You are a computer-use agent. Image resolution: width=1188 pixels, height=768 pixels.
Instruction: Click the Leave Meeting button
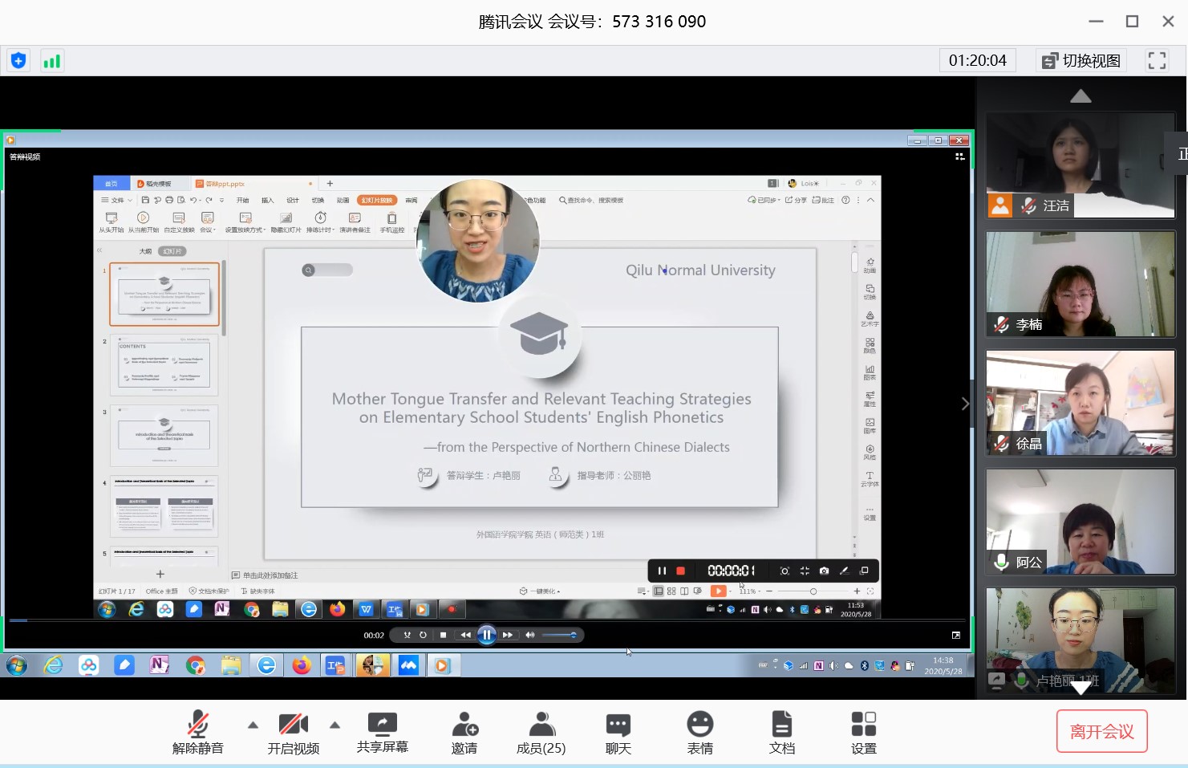point(1101,731)
